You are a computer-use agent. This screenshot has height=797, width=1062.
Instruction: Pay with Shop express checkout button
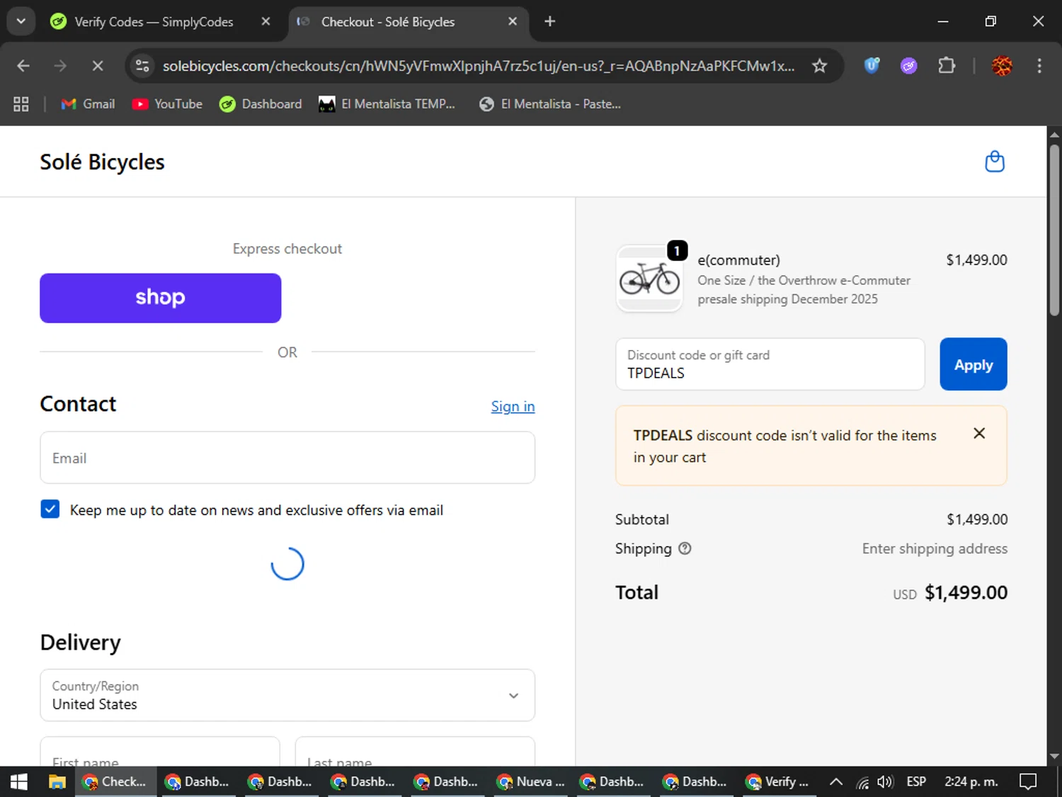[x=161, y=298]
